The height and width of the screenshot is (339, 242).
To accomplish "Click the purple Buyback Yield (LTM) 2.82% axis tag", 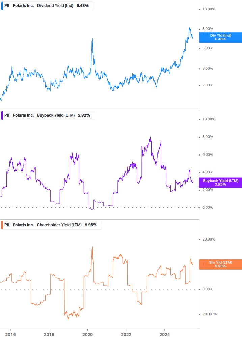I will coord(221,183).
